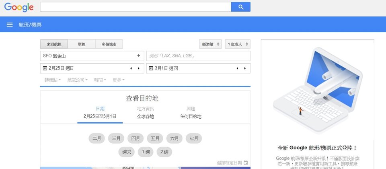
Task: Open 1 位成人 passengers dropdown
Action: 238,44
